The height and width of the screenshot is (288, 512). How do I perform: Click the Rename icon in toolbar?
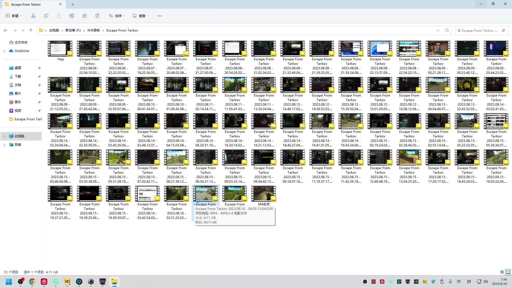[72, 16]
